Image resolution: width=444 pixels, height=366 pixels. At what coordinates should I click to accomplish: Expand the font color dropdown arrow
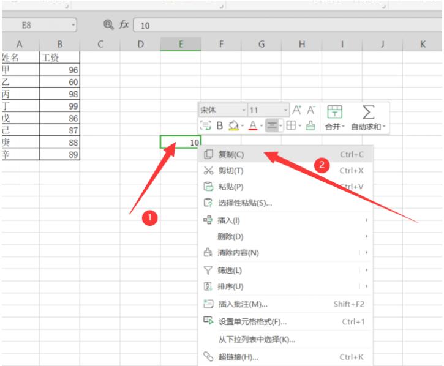(262, 125)
